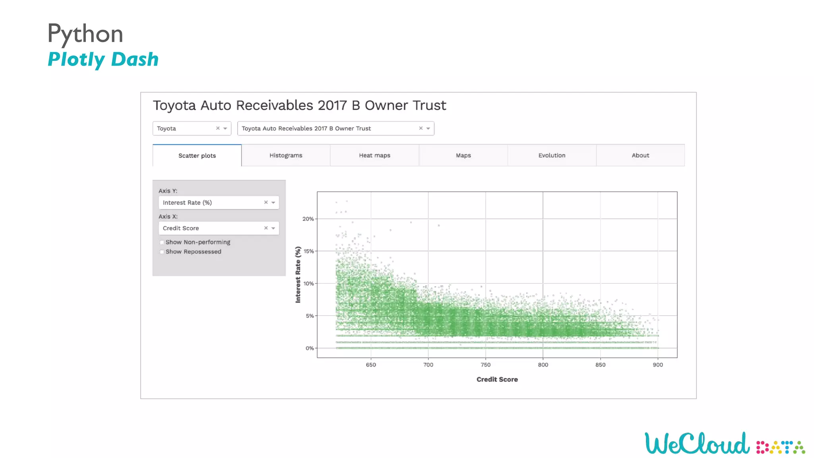The image size is (814, 458).
Task: Enable Show Non-performing checkbox
Action: coord(162,242)
